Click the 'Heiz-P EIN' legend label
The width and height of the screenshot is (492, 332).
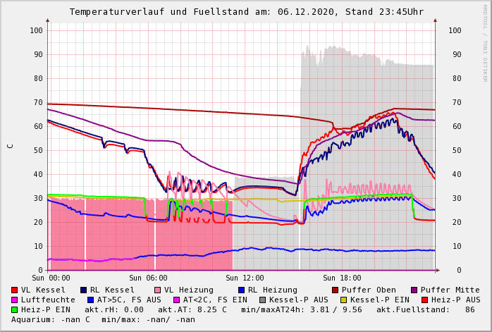(x=46, y=309)
